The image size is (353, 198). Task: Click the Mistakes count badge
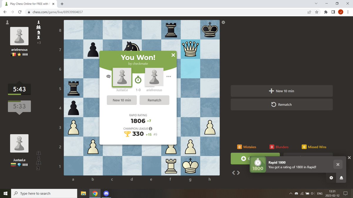click(239, 147)
